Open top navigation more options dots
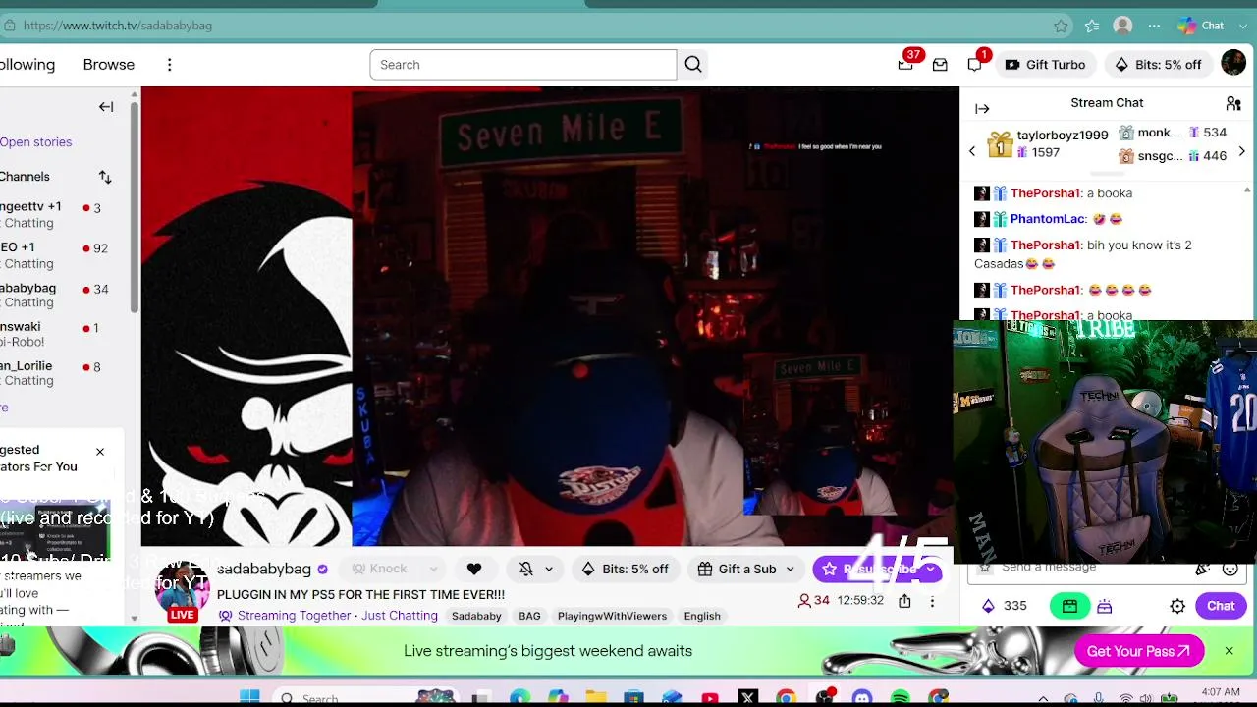1257x707 pixels. (x=169, y=65)
